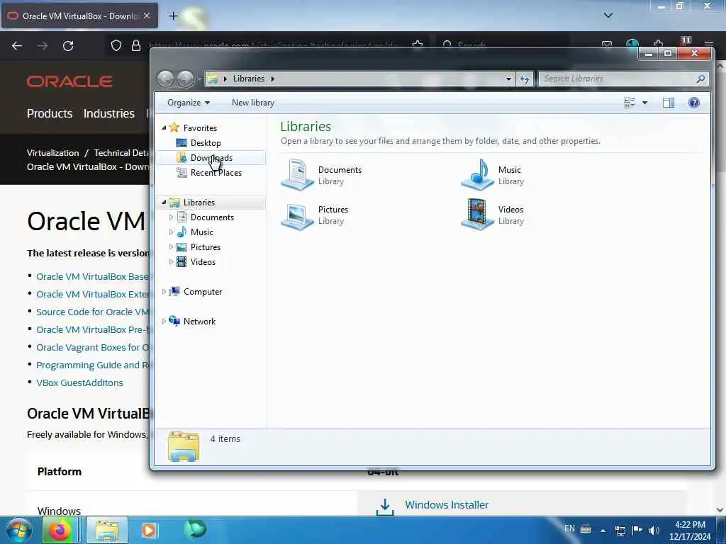Expand the Videos tree node
The width and height of the screenshot is (726, 544).
(171, 262)
